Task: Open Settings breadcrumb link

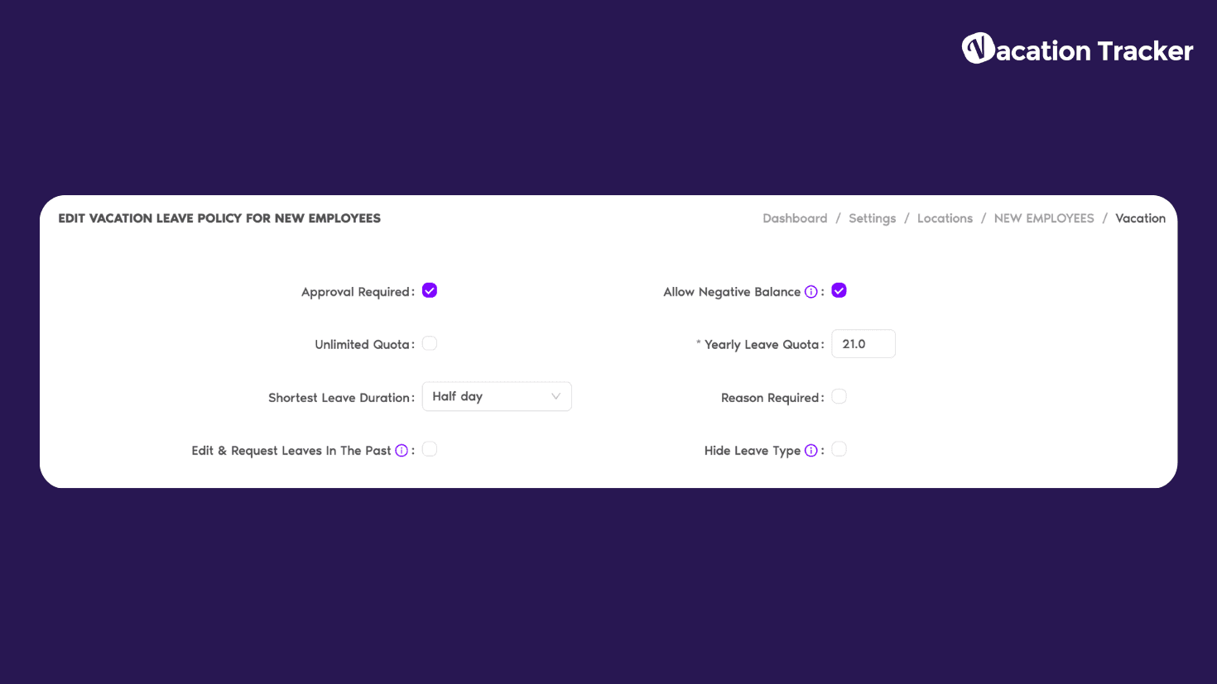Action: (872, 218)
